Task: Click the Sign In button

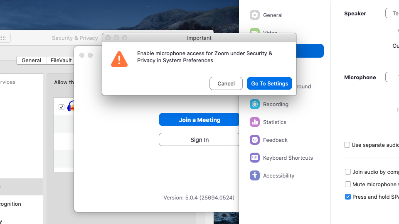Action: click(199, 139)
